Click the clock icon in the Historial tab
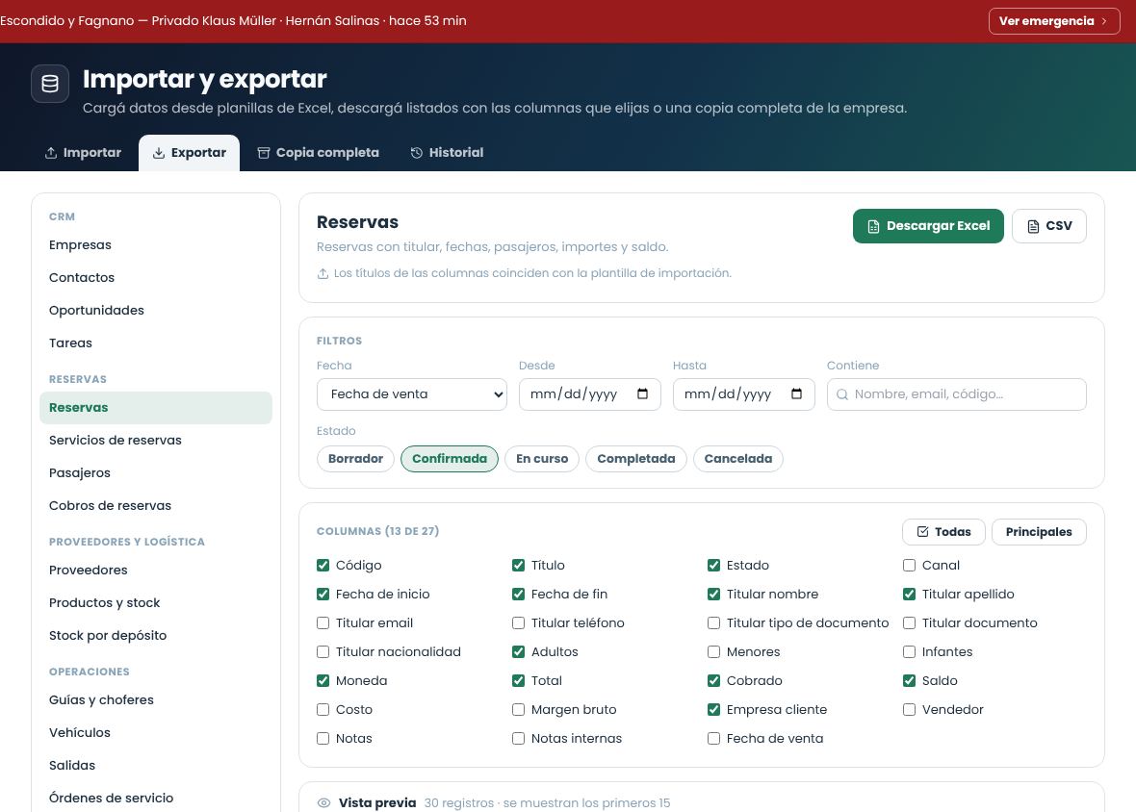The width and height of the screenshot is (1136, 812). click(417, 153)
